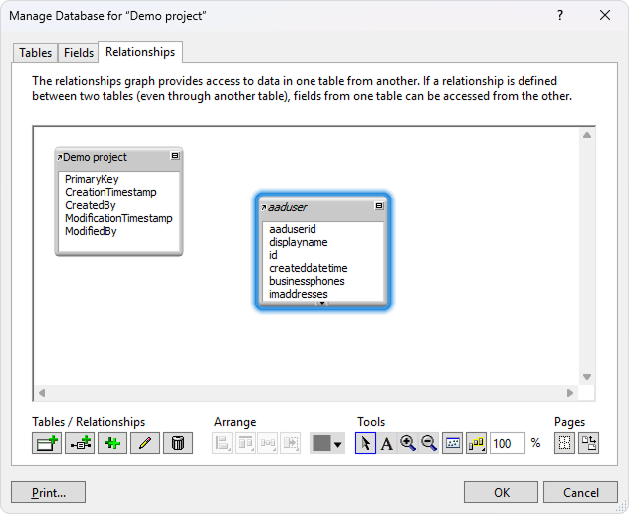Select the text note tool (A)
The height and width of the screenshot is (514, 629).
click(x=387, y=443)
